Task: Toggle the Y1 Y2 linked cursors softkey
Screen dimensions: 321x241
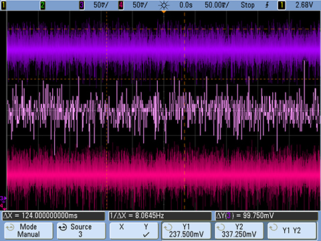Action: pyautogui.click(x=292, y=230)
